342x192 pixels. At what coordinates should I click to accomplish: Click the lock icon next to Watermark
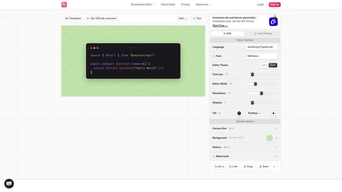[214, 156]
